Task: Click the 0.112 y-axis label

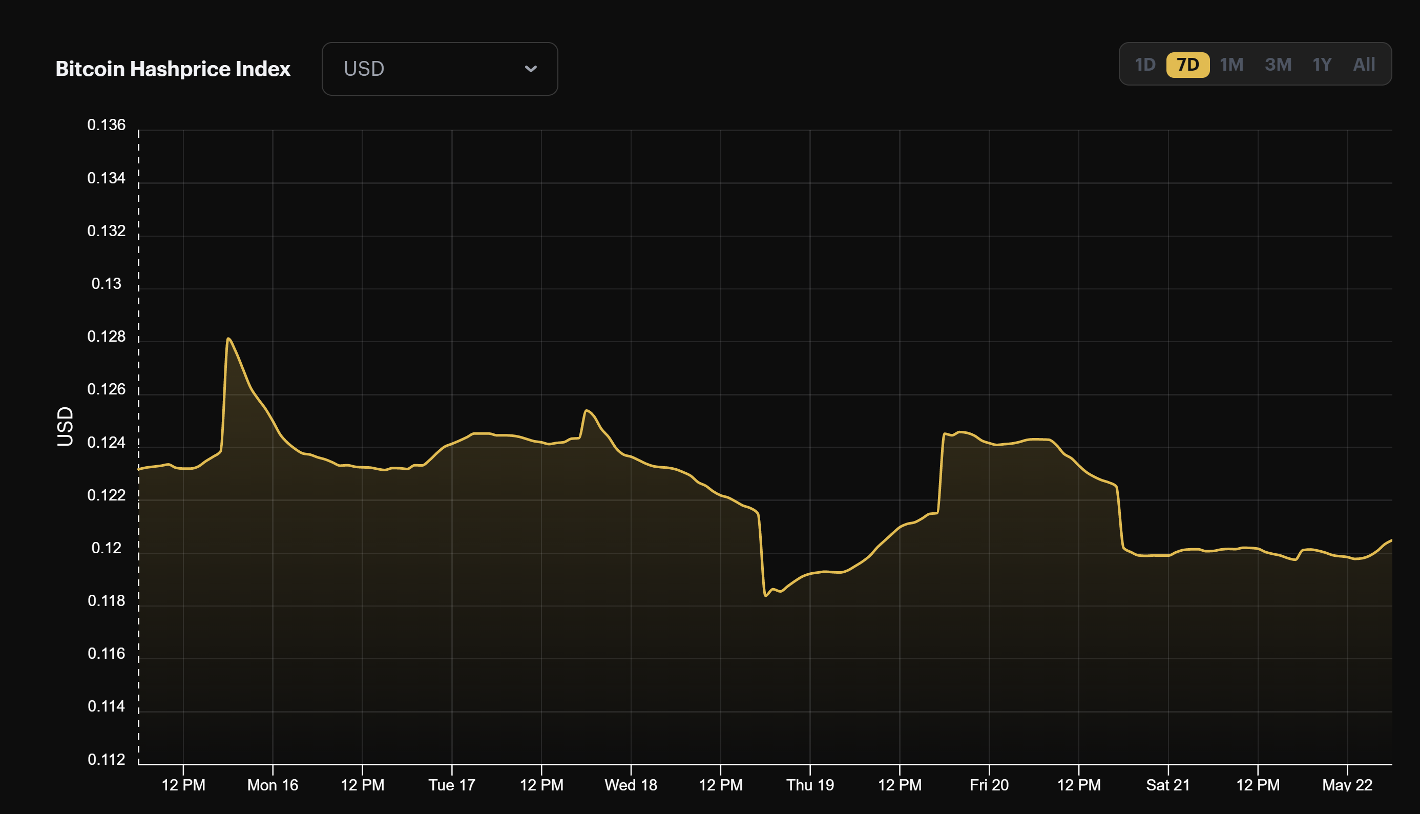Action: (106, 759)
